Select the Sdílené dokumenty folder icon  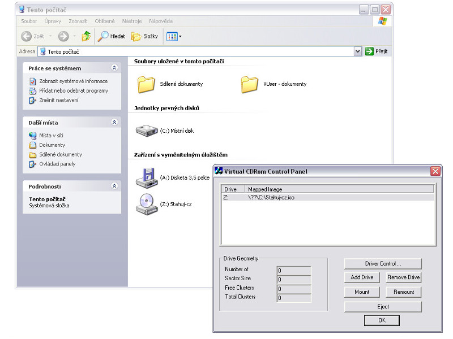146,84
